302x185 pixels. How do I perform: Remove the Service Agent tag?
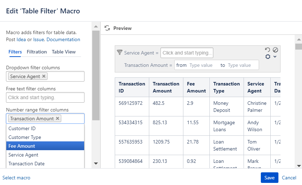(44, 76)
